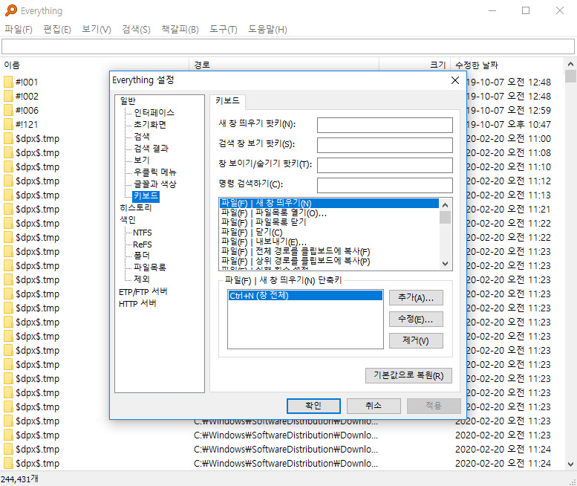Click the folder icon next to #!002
Screen dimensions: 577x486
(8, 96)
